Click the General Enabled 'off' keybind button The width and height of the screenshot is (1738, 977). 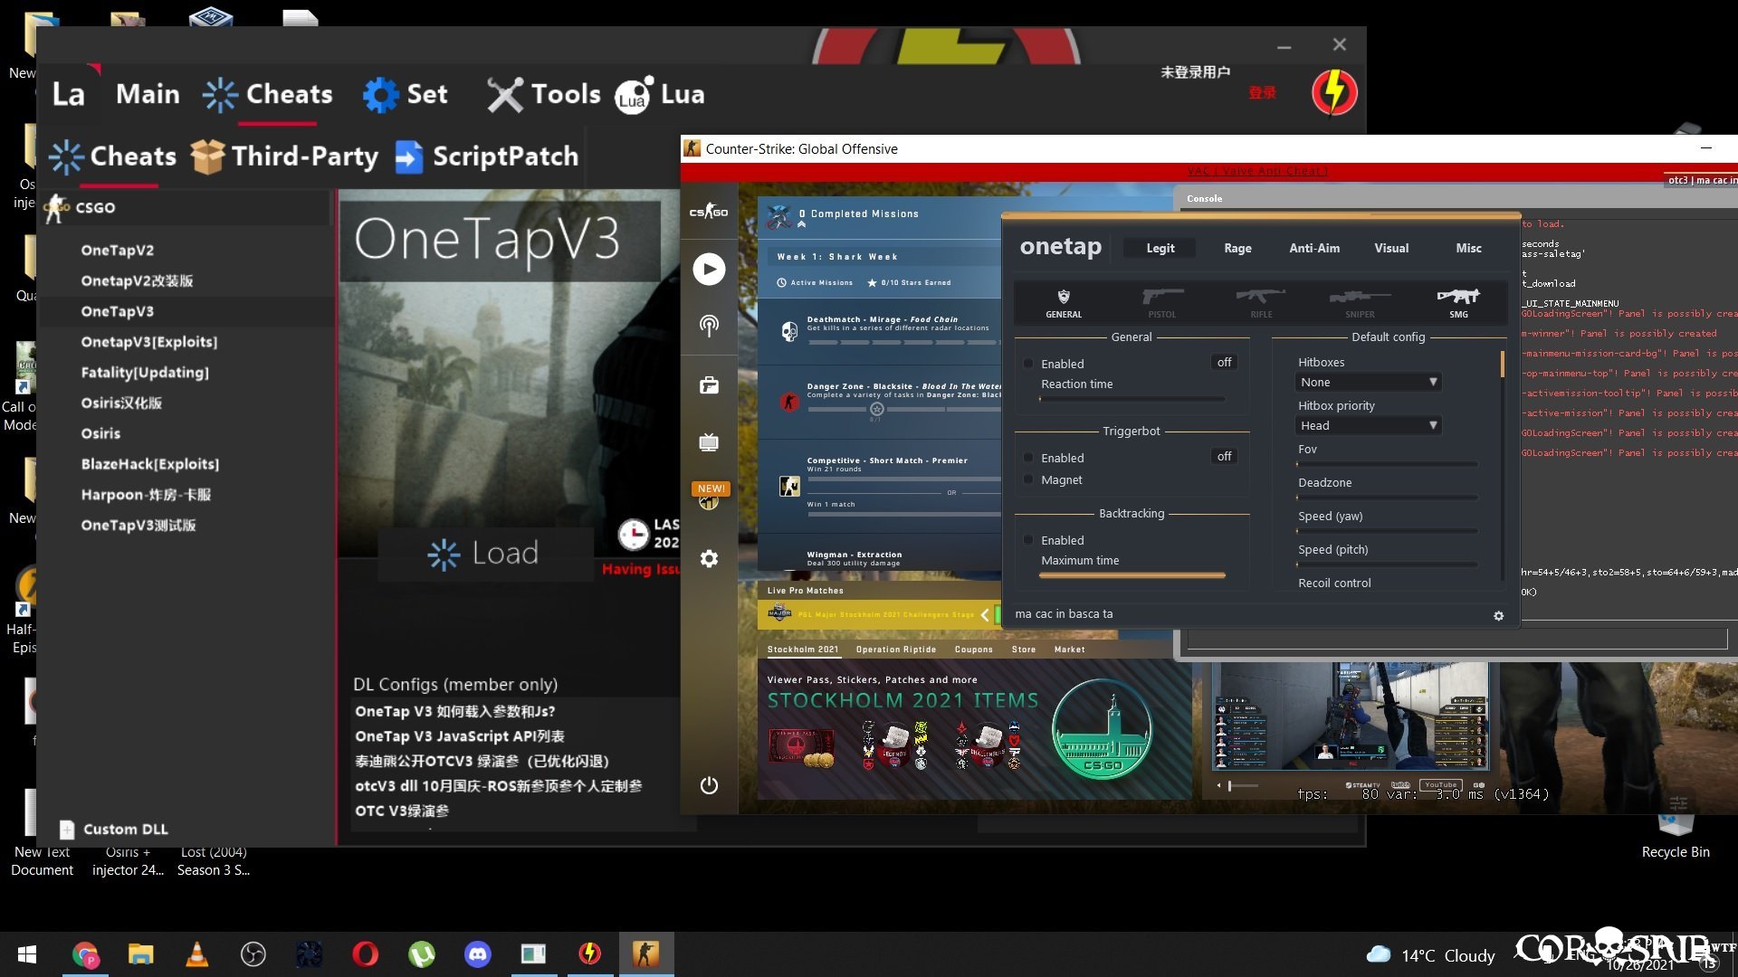pos(1224,362)
